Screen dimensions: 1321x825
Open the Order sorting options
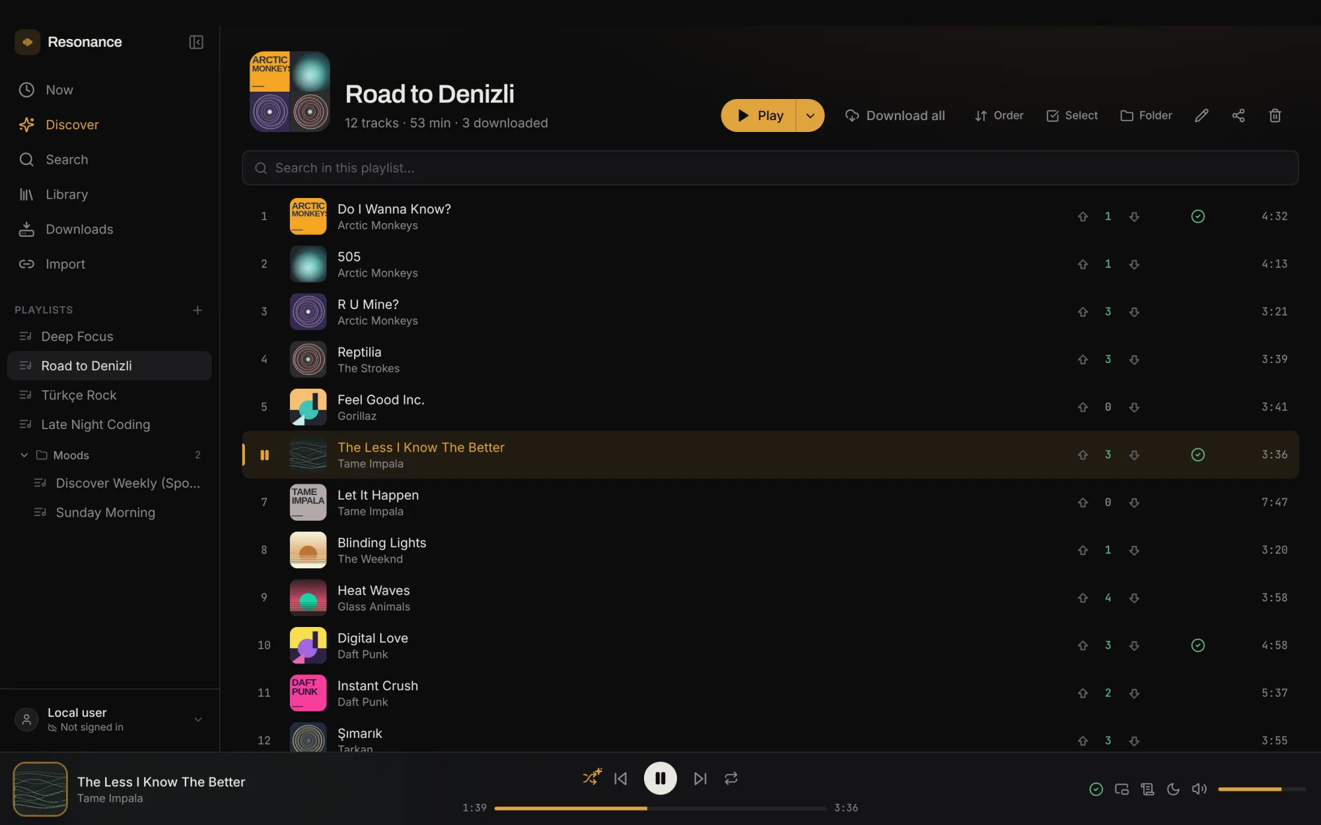tap(999, 115)
